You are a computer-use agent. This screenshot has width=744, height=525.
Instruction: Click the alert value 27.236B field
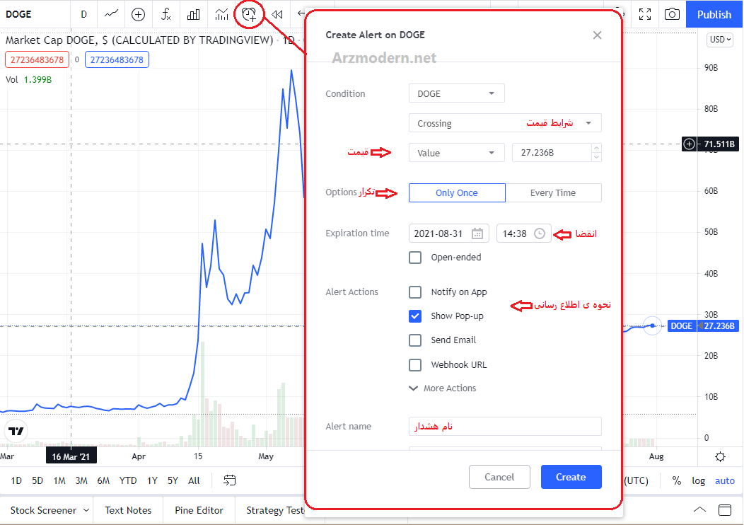[552, 153]
